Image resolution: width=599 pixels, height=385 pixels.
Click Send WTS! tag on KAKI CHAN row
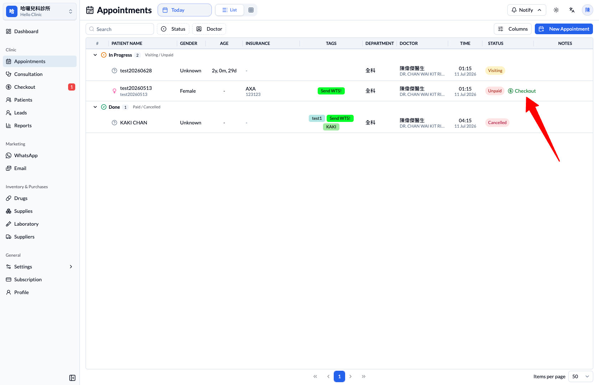[x=340, y=118]
